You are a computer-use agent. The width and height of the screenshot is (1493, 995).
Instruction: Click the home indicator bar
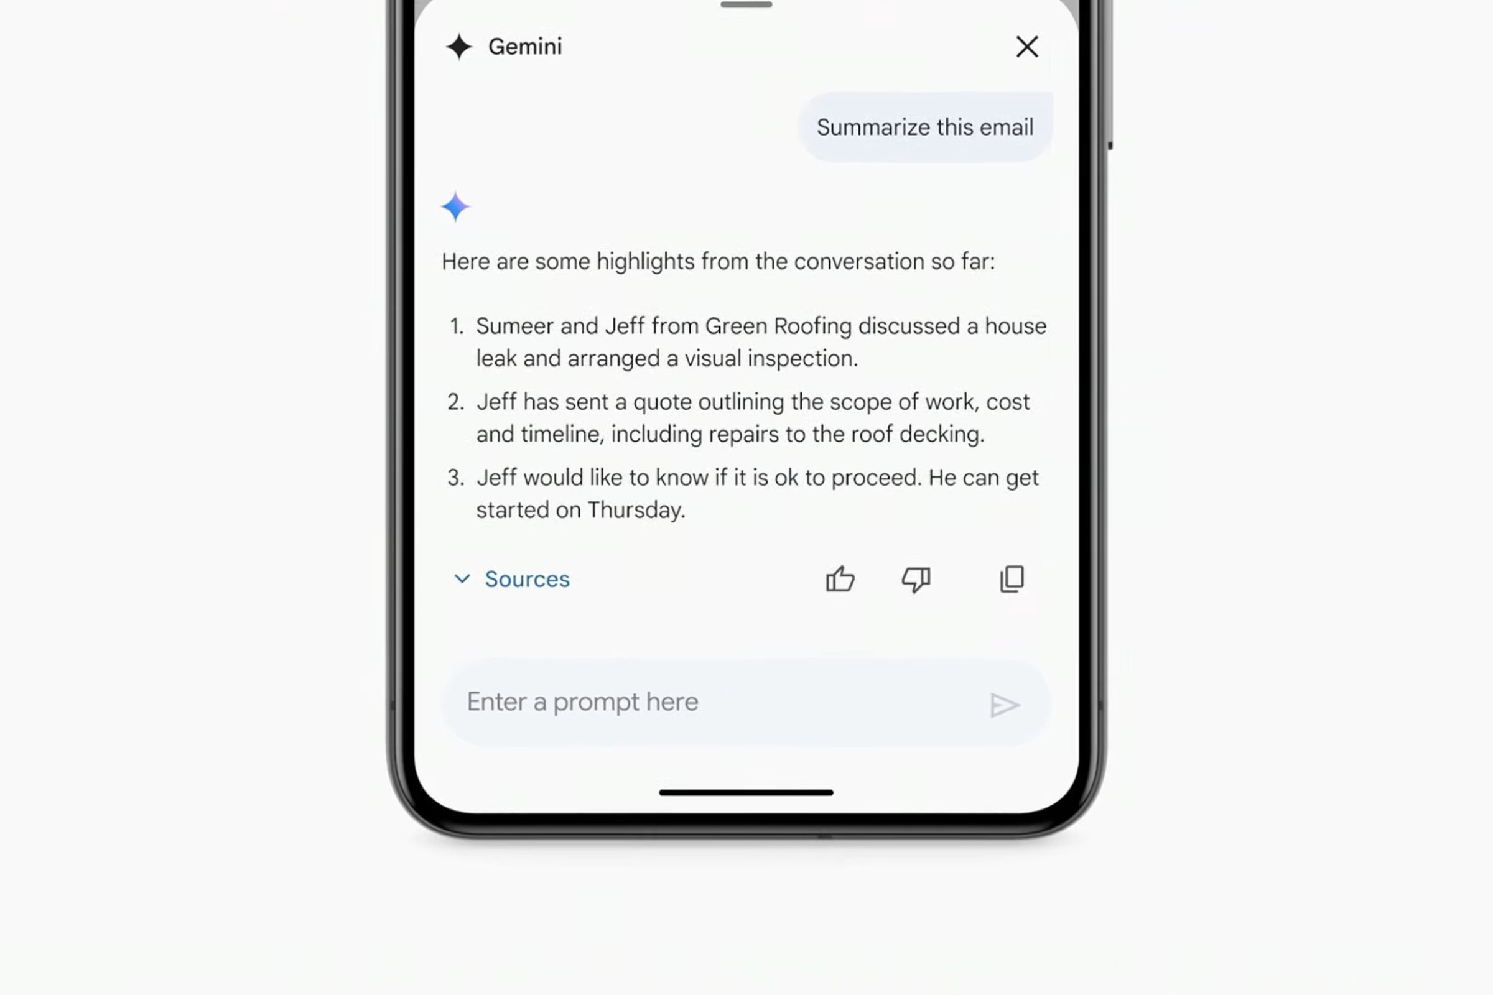[x=745, y=792]
